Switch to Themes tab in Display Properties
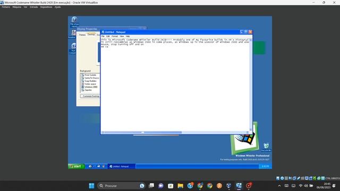 pyautogui.click(x=82, y=35)
